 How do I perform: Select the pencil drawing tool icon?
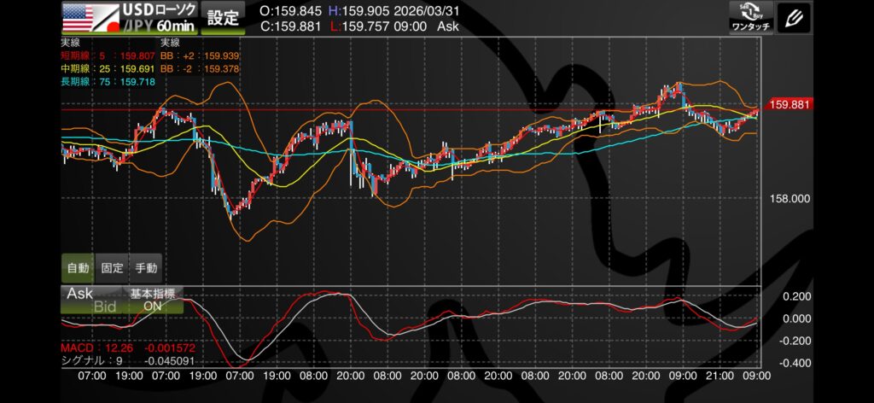pos(795,17)
